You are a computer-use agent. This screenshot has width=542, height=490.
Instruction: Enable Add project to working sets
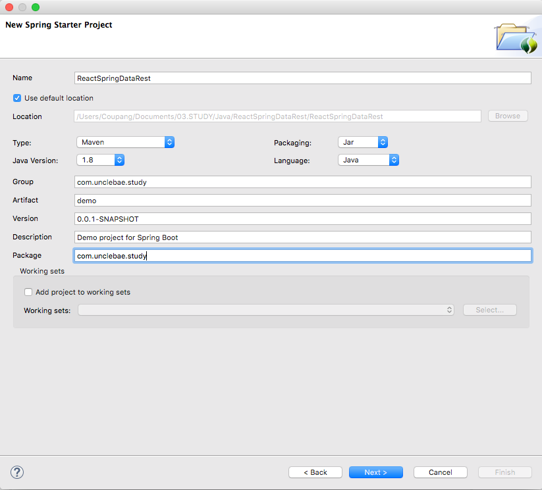(x=28, y=292)
